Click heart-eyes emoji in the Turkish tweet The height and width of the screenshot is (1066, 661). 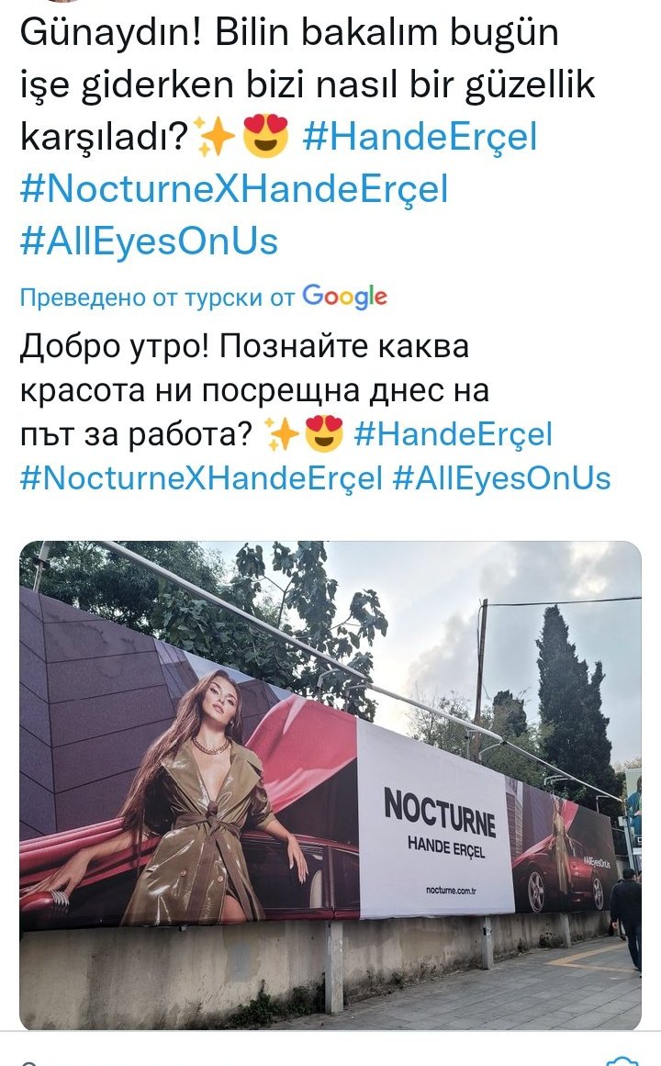tap(266, 136)
